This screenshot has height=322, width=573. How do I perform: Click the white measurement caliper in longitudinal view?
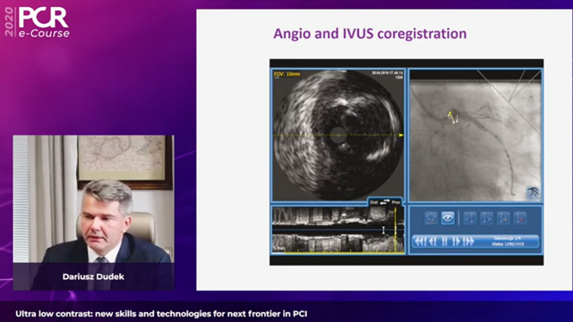[383, 230]
